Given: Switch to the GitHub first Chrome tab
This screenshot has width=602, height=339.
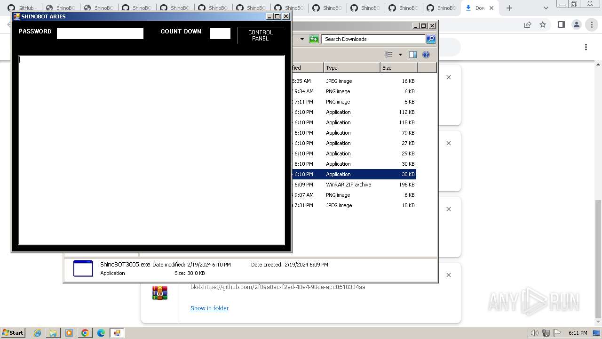Looking at the screenshot, I should (x=22, y=8).
